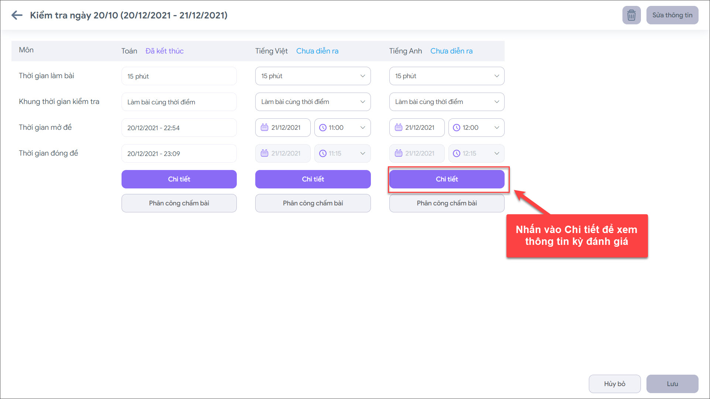
Task: Click the Sửa thông tin button
Action: (672, 15)
